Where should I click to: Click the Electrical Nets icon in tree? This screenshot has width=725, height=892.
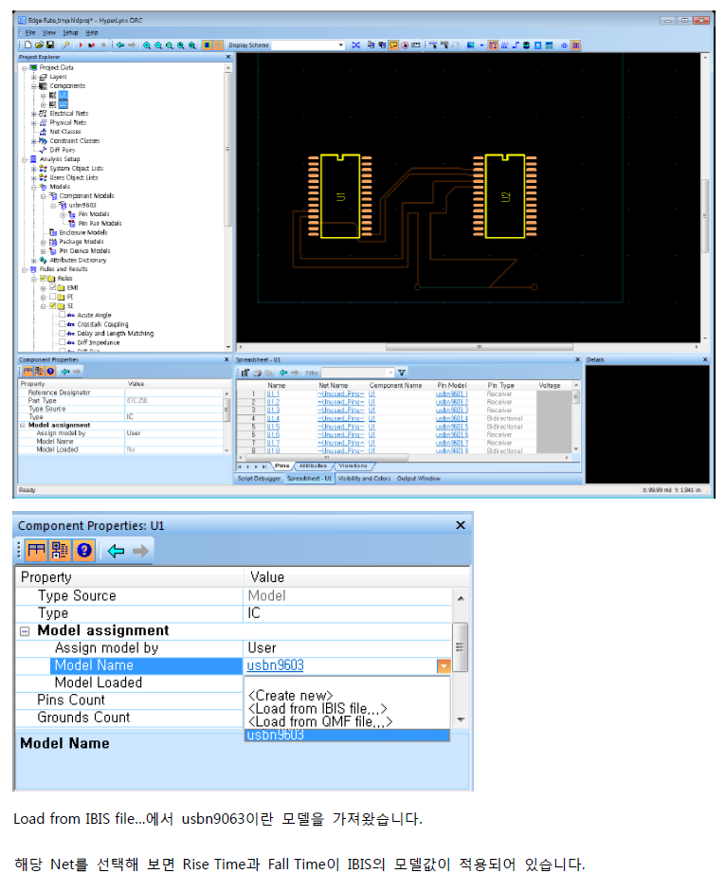[x=42, y=113]
